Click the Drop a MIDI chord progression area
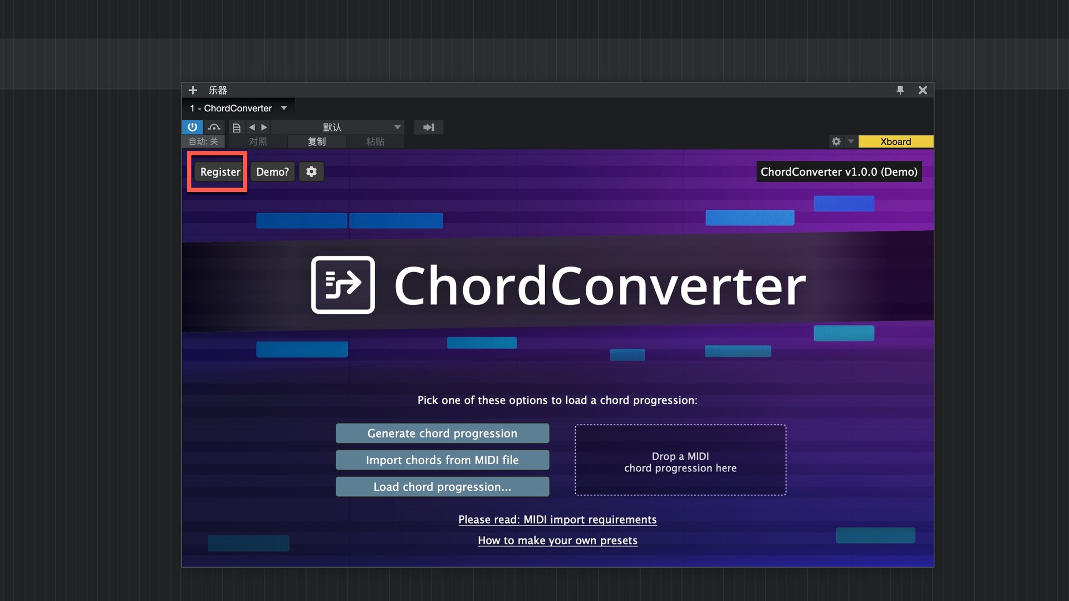Viewport: 1069px width, 601px height. click(x=680, y=460)
